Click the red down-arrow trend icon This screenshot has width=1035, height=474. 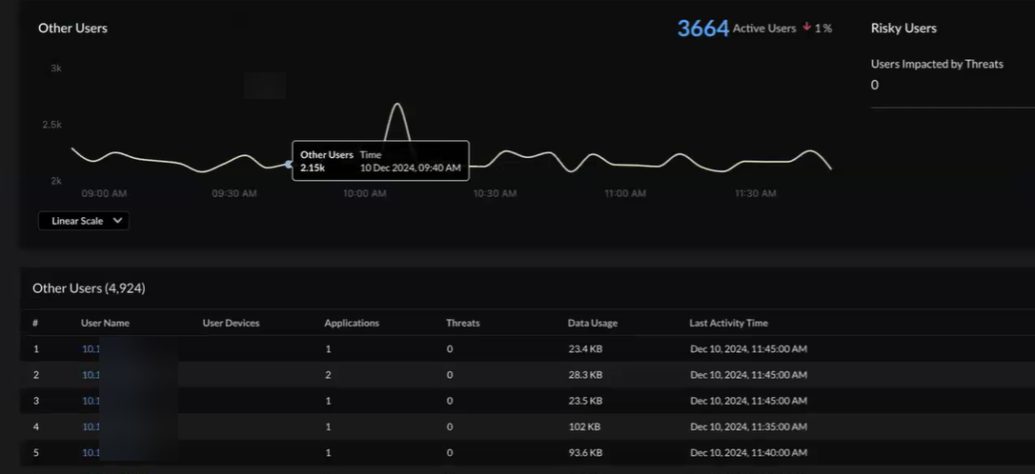806,28
